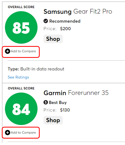
Task: Click the Best Buy label text
Action: click(x=58, y=103)
